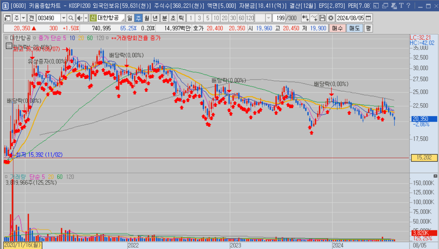This screenshot has width=439, height=249.
Task: Select the 주 weekly period button
Action: click(x=138, y=18)
